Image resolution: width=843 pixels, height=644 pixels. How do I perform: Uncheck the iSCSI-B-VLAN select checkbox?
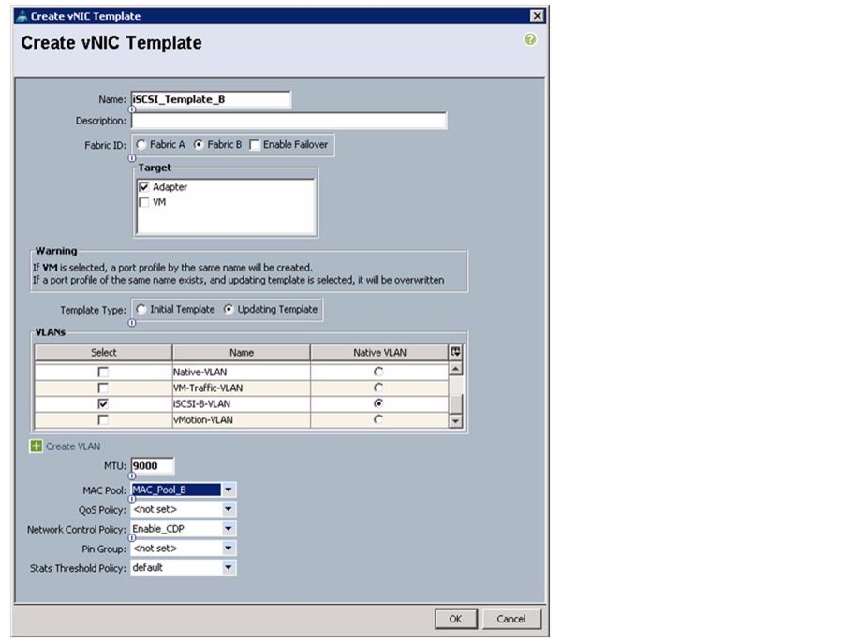103,403
